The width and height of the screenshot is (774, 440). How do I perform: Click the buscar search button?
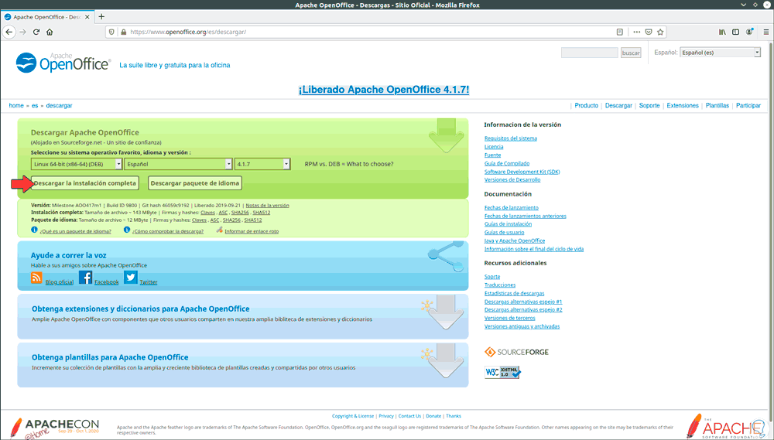[x=631, y=53]
